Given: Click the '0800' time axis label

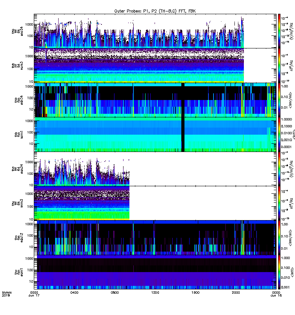Looking at the screenshot, I should [114, 293].
